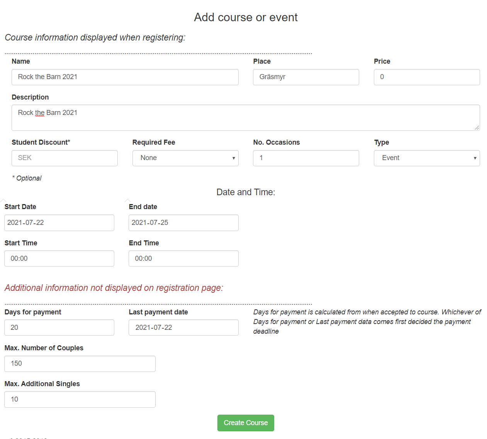Click the Place field containing Gräsmyr

click(x=306, y=77)
